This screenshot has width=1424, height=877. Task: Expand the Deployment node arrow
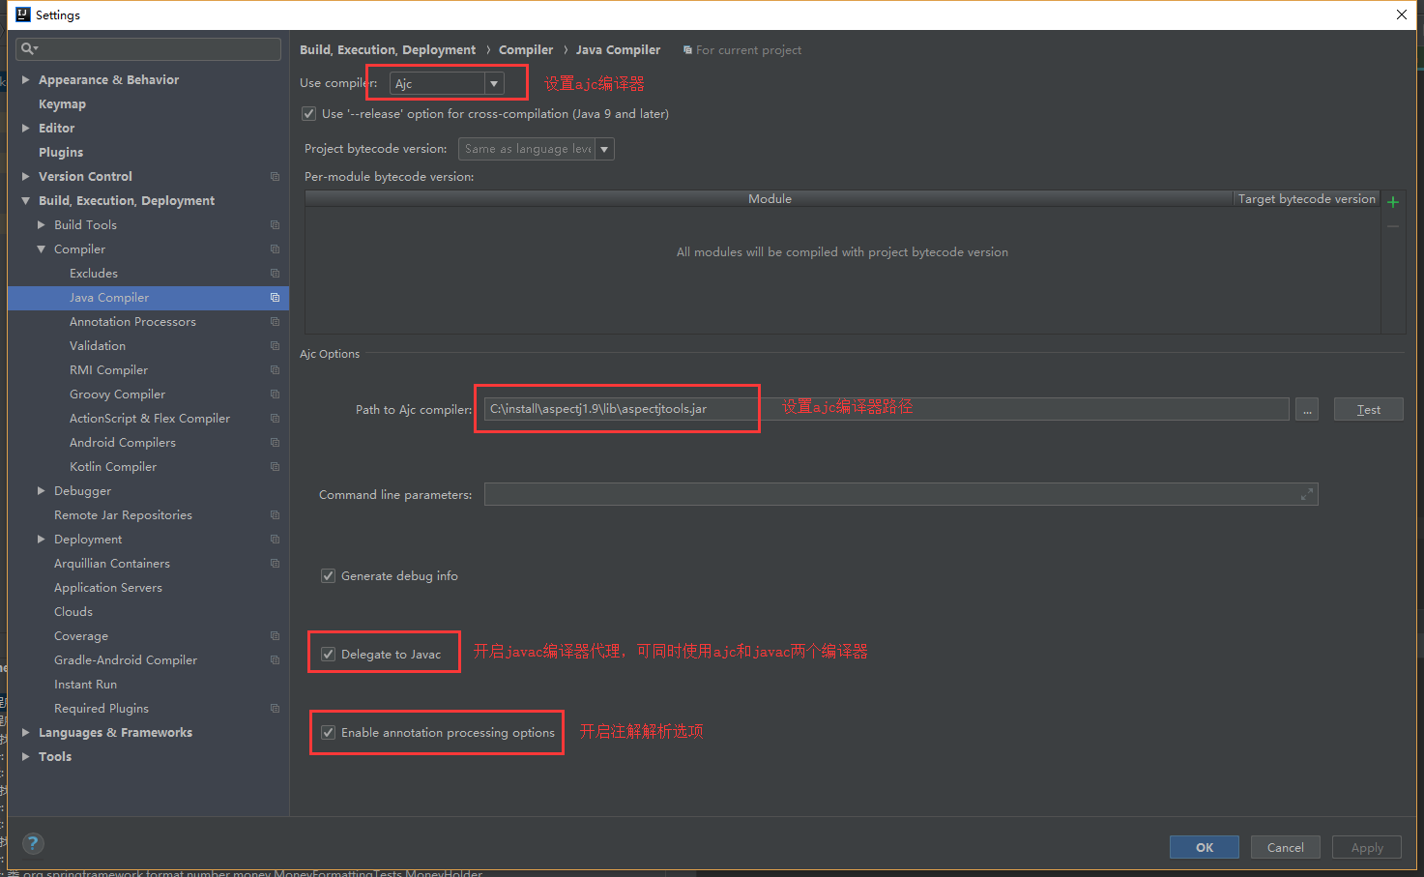(x=42, y=540)
